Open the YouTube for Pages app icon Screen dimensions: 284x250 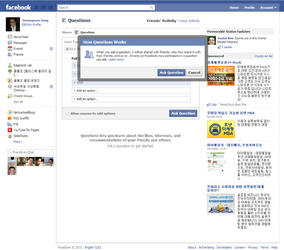click(10, 130)
